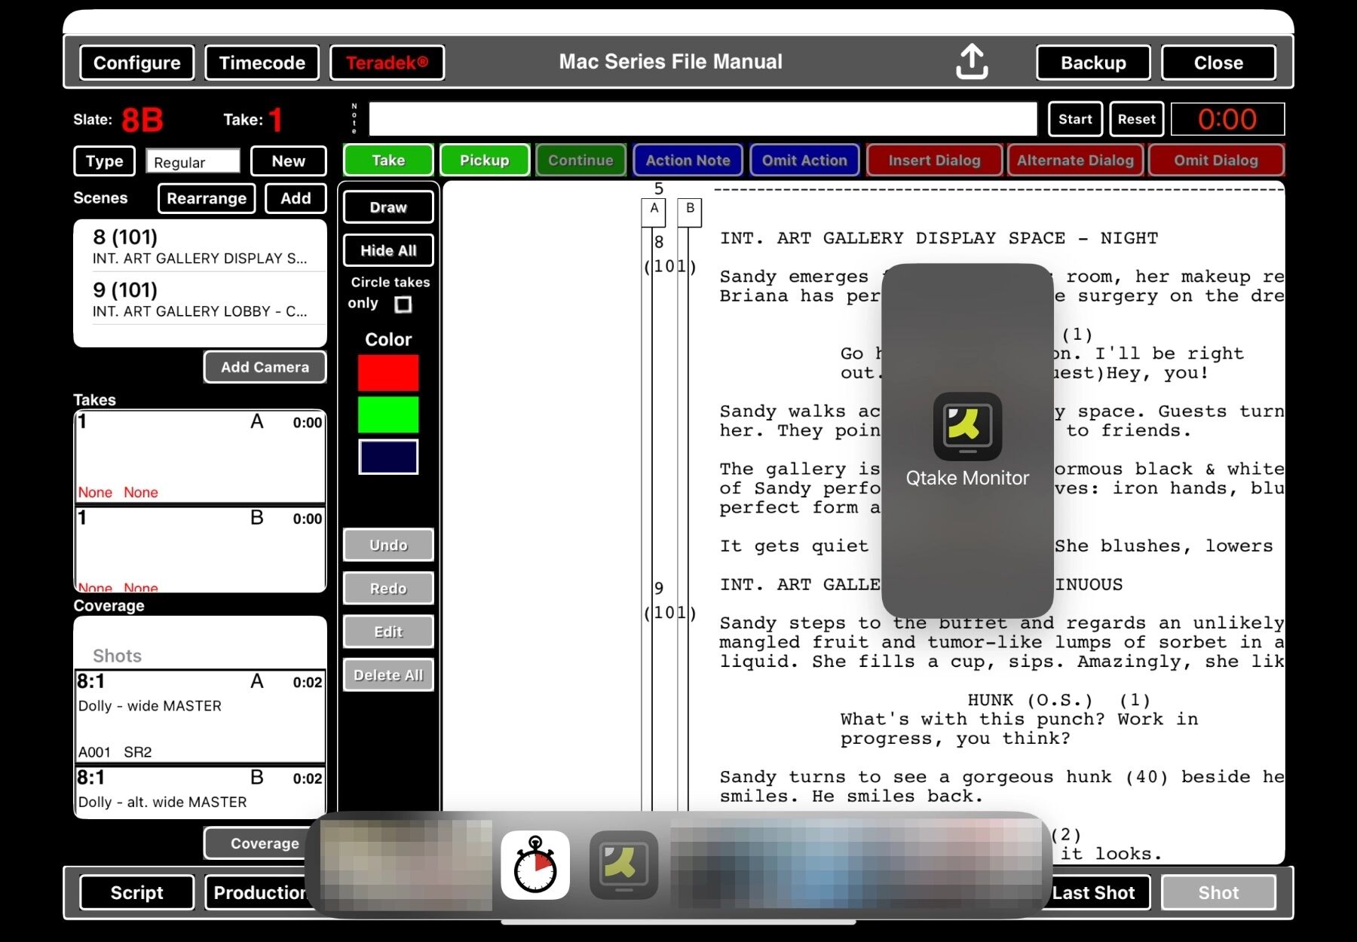Click the Note text input field

pyautogui.click(x=703, y=119)
